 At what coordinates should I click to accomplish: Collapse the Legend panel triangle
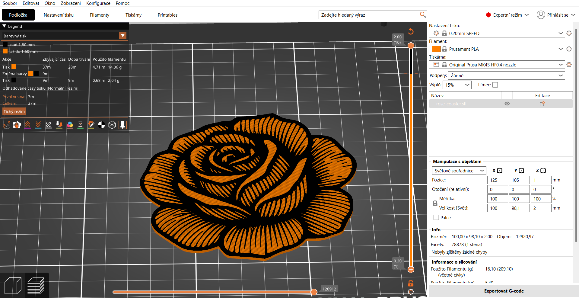(4, 26)
